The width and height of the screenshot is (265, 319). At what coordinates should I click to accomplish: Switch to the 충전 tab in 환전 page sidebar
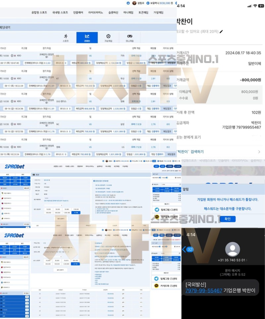(7, 174)
